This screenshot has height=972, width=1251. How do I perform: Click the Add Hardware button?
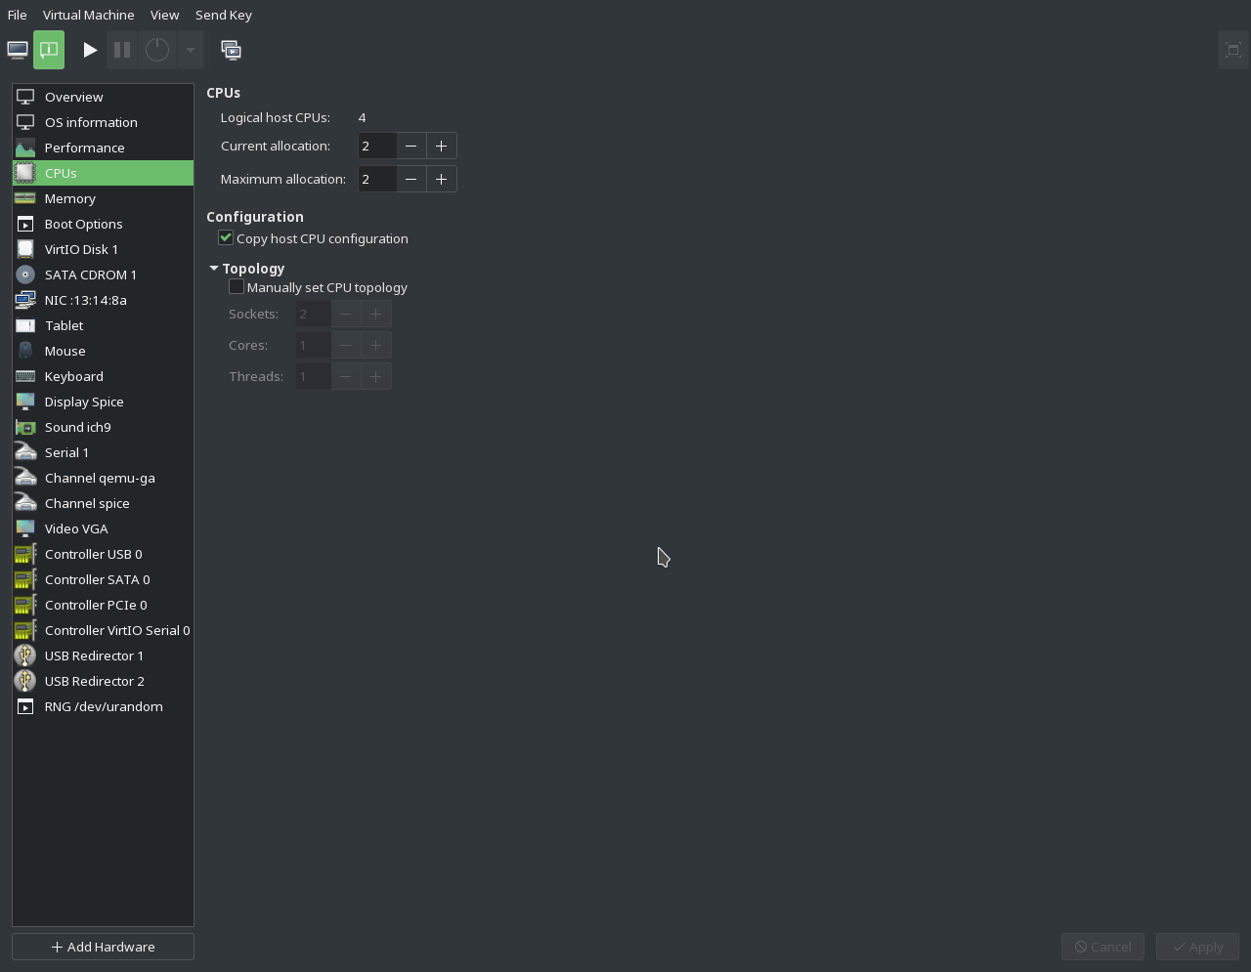coord(102,946)
